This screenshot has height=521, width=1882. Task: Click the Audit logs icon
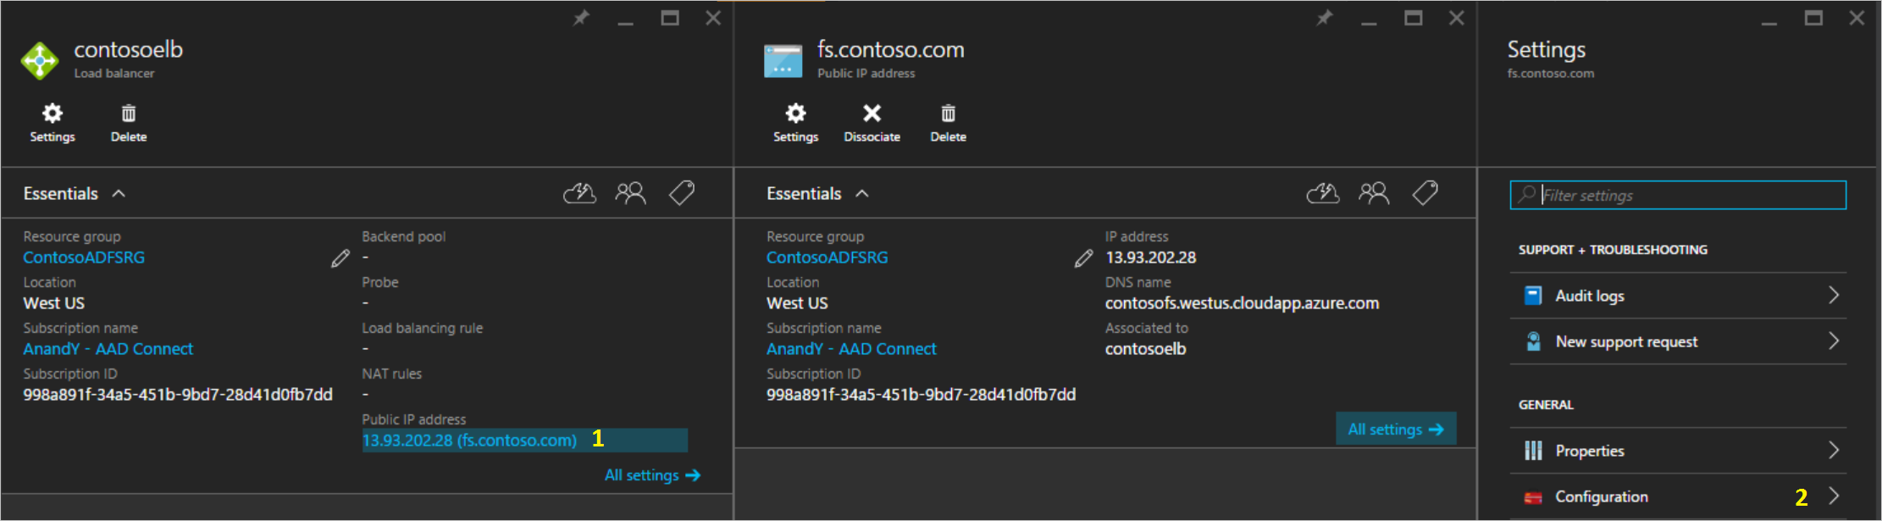1533,296
